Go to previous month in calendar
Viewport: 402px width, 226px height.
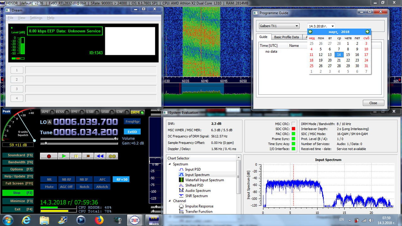pos(310,32)
